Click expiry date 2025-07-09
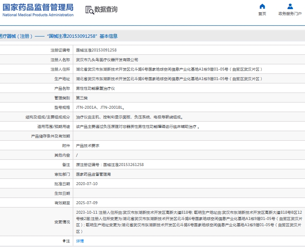This screenshot has height=249, width=305. point(87,203)
